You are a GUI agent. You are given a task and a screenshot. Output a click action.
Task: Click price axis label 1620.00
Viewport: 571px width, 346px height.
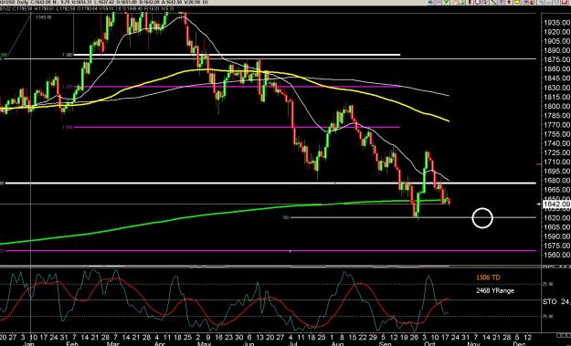557,218
